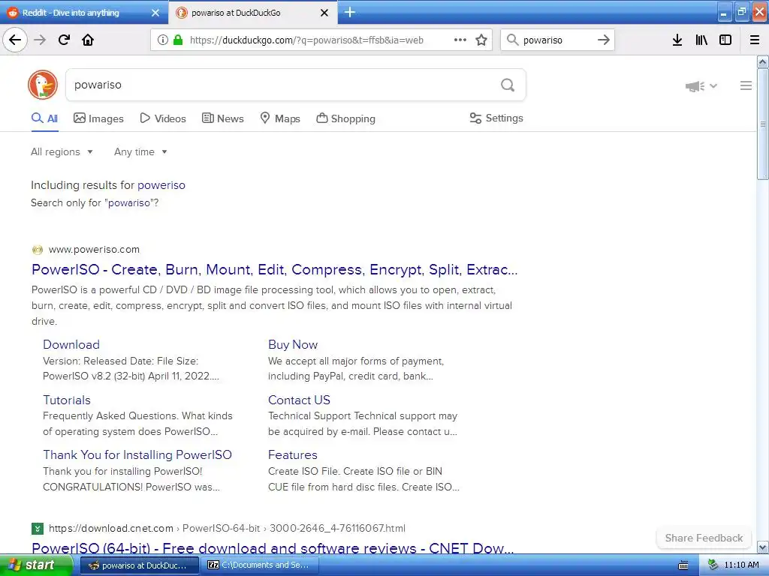Submit Firefox search box with arrow
Viewport: 769px width, 576px height.
[x=604, y=40]
